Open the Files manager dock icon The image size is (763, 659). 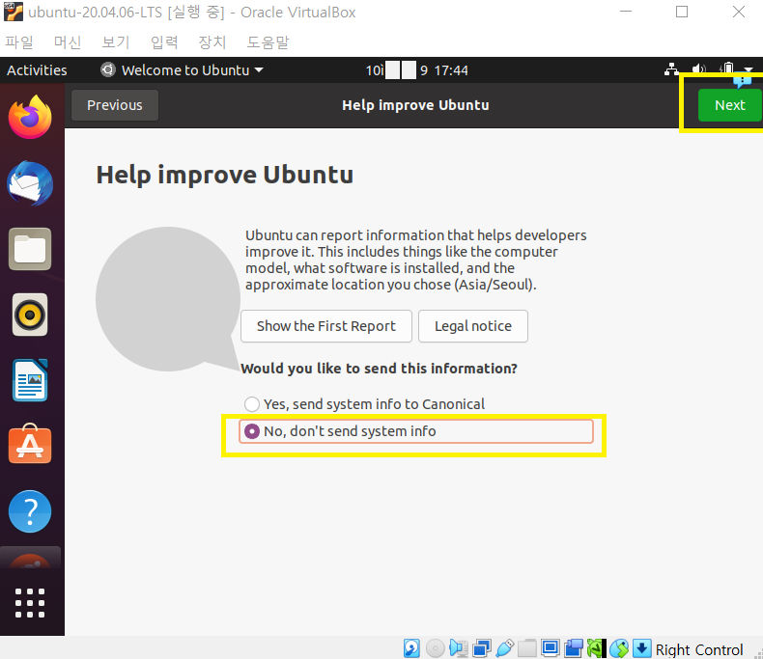pyautogui.click(x=30, y=249)
